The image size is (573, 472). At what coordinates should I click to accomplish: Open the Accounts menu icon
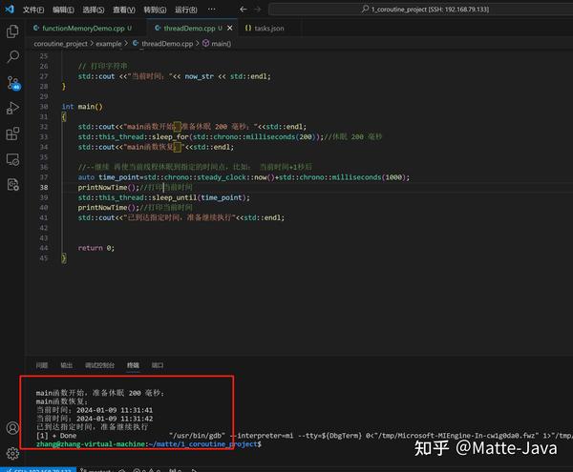tap(12, 427)
